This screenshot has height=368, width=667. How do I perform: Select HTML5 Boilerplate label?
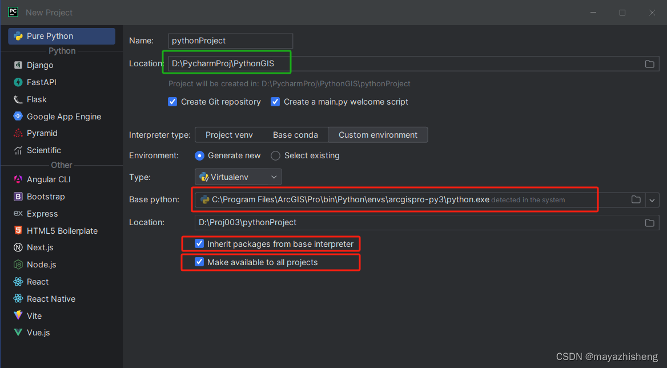tap(62, 231)
